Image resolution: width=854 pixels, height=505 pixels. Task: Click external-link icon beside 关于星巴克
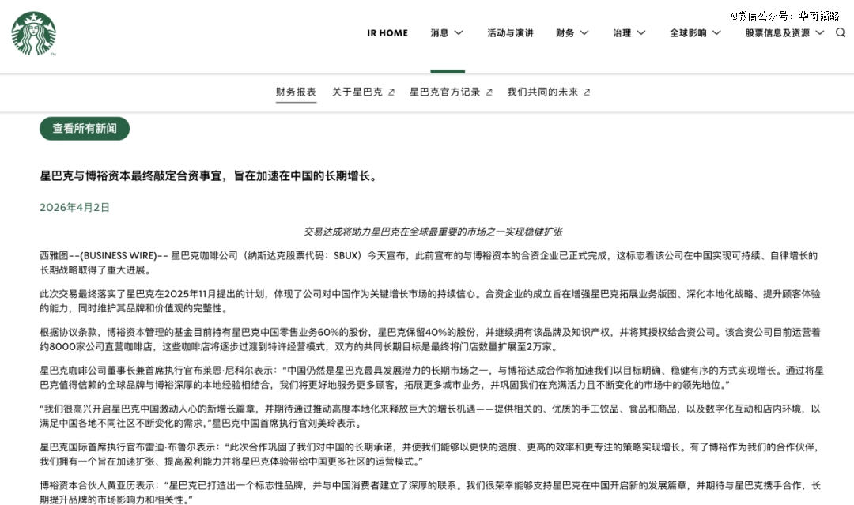(391, 92)
